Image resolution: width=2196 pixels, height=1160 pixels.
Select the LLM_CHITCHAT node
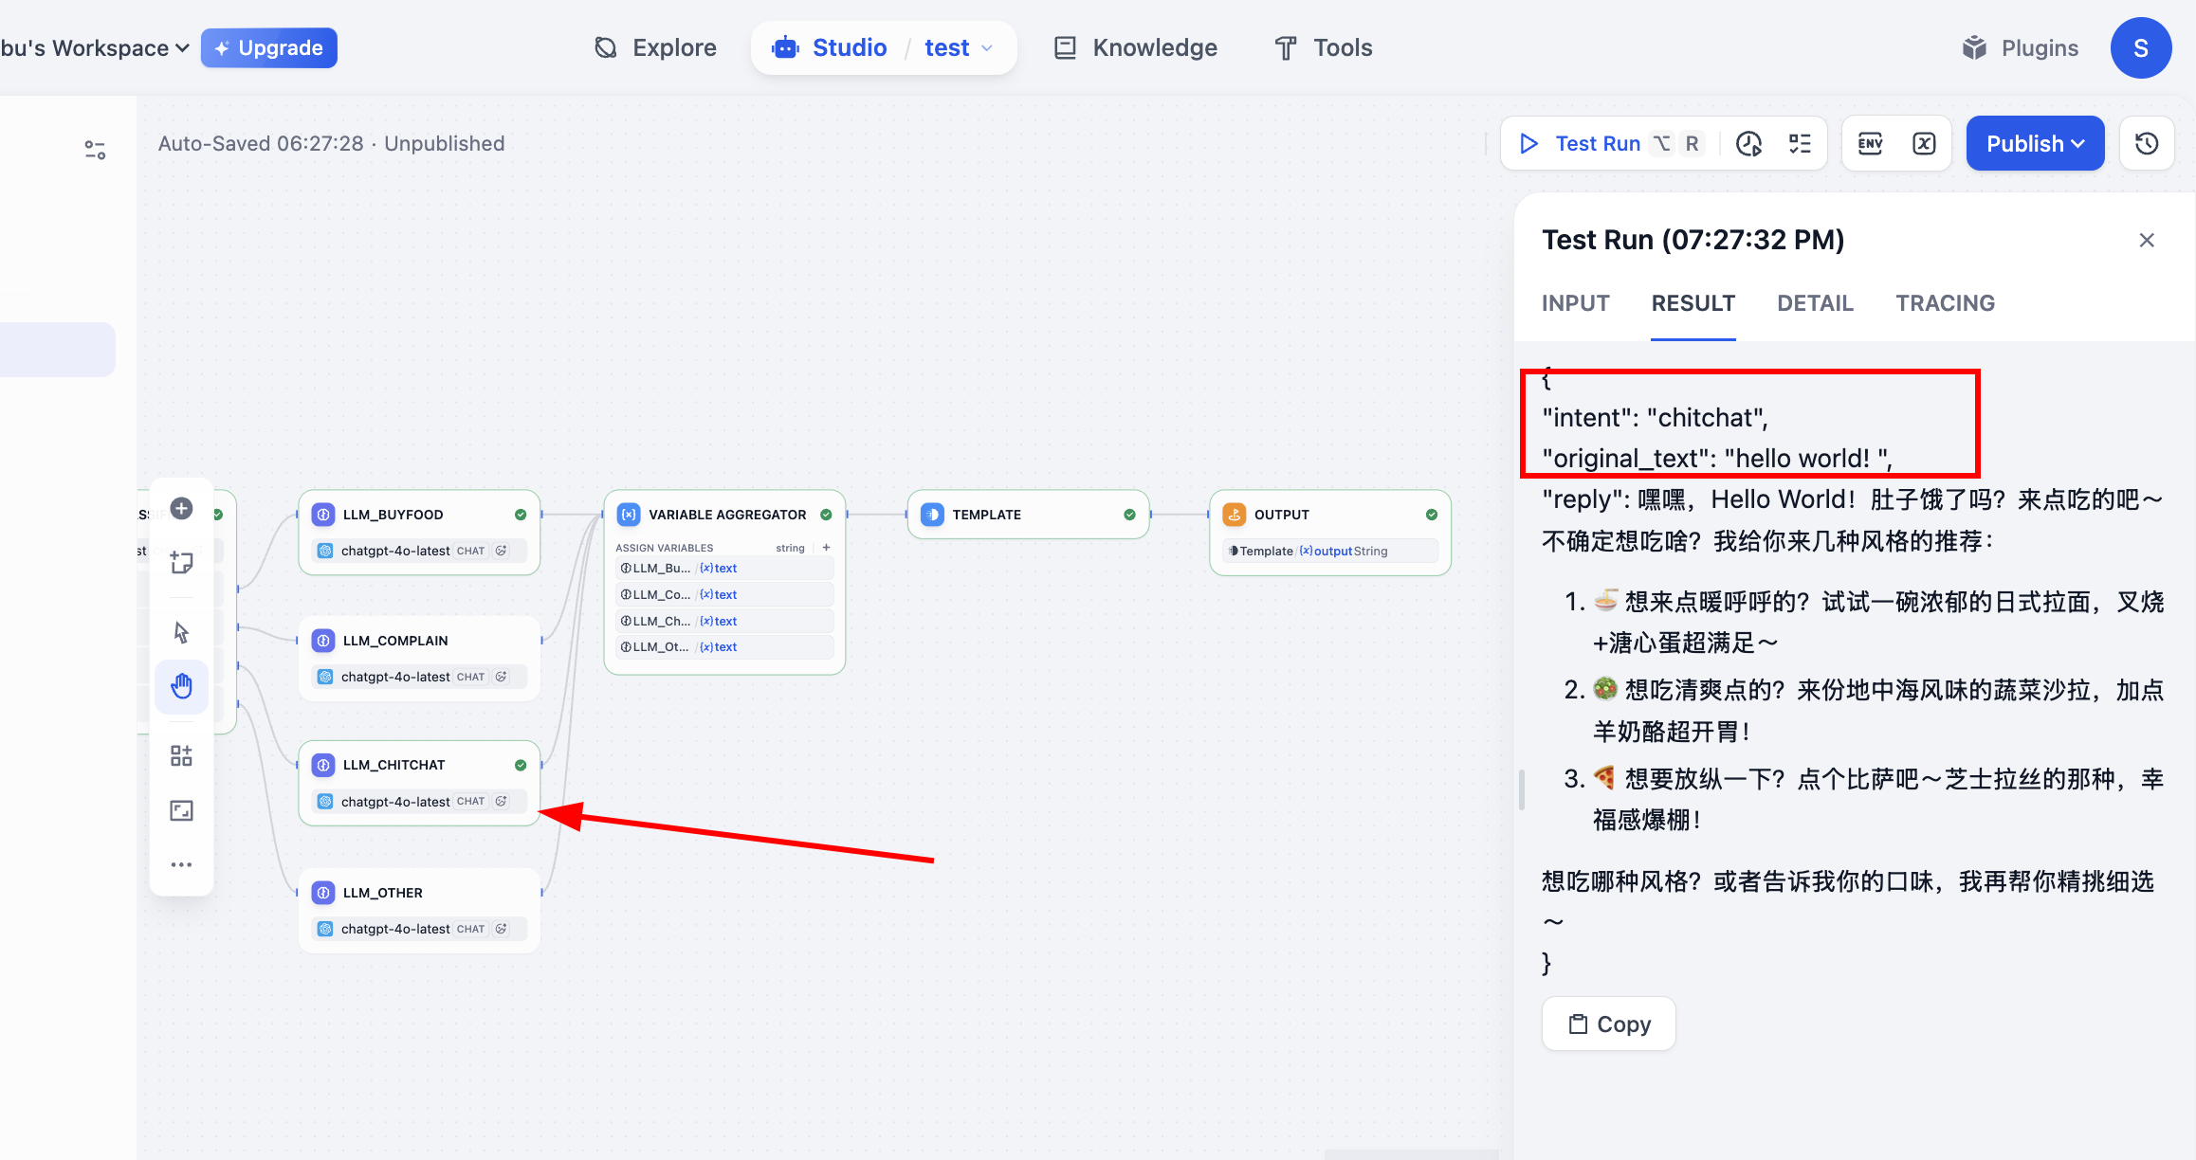point(419,765)
